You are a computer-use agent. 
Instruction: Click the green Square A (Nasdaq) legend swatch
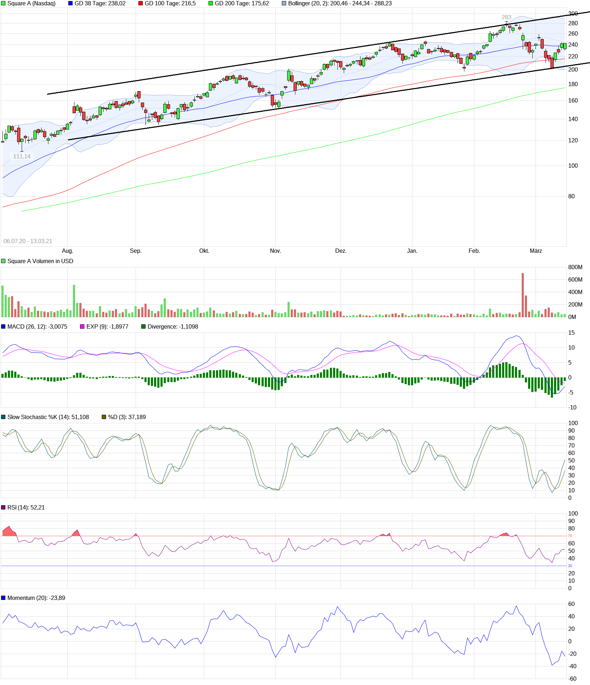3,4
